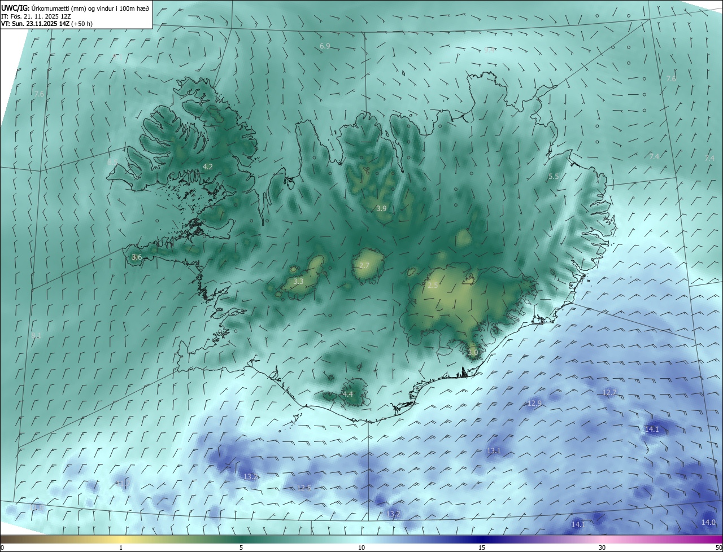This screenshot has width=723, height=552.
Task: Click the 30 tick on the colour scale
Action: tap(602, 547)
